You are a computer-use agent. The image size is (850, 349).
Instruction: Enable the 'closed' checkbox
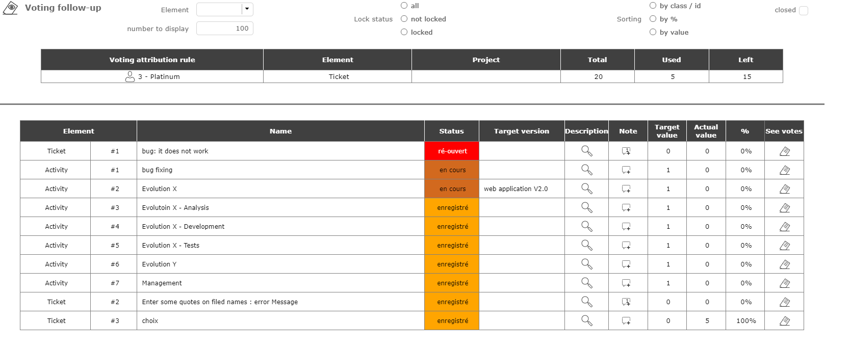804,11
